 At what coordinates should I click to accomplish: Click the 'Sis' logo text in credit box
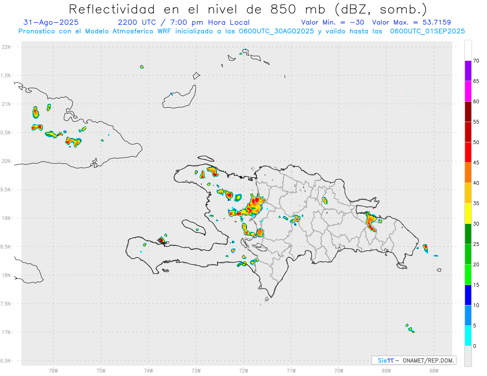pos(381,360)
